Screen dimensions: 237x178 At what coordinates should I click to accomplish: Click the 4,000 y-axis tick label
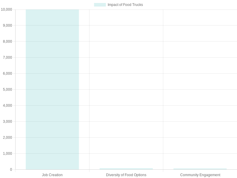(7, 106)
